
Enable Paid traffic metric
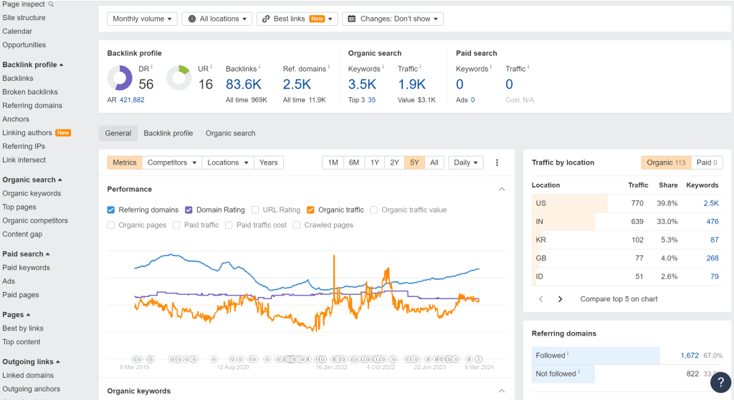(x=176, y=225)
